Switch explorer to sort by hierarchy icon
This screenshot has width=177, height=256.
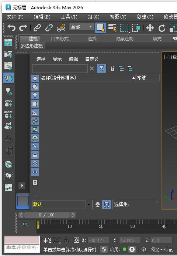click(x=107, y=205)
